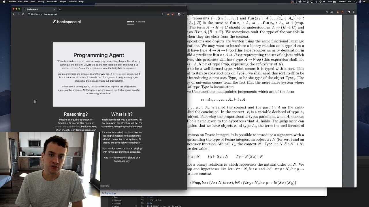The image size is (369, 207).
Task: Open the People menu
Action: [x=63, y=2]
